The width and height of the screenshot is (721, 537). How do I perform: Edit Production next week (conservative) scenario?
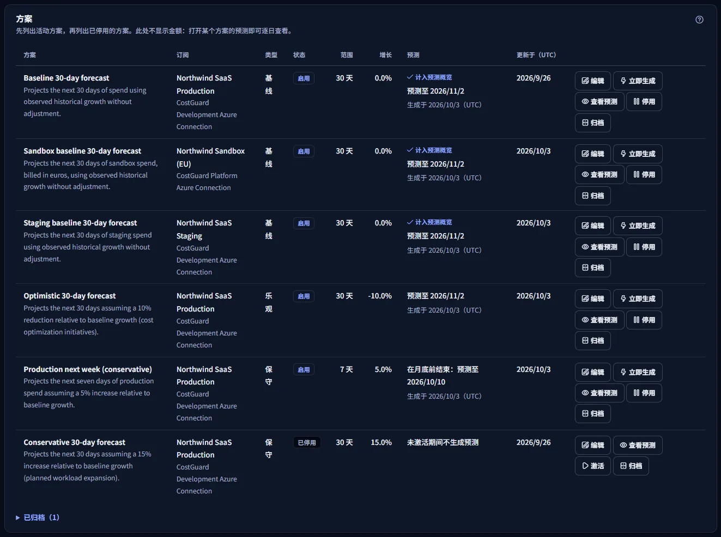(593, 372)
